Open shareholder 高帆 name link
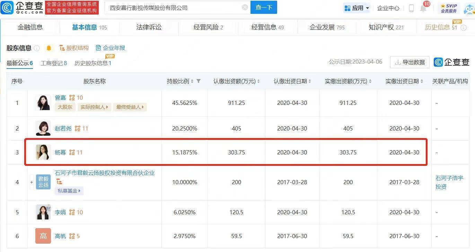The height and width of the screenshot is (252, 475). 60,236
